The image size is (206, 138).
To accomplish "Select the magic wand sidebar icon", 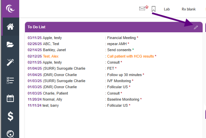I will tap(10, 62).
